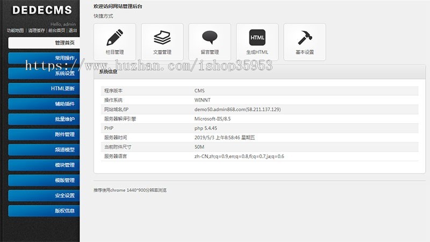Expand the HTML更新 sidebar menu
The image size is (430, 242).
click(x=44, y=88)
